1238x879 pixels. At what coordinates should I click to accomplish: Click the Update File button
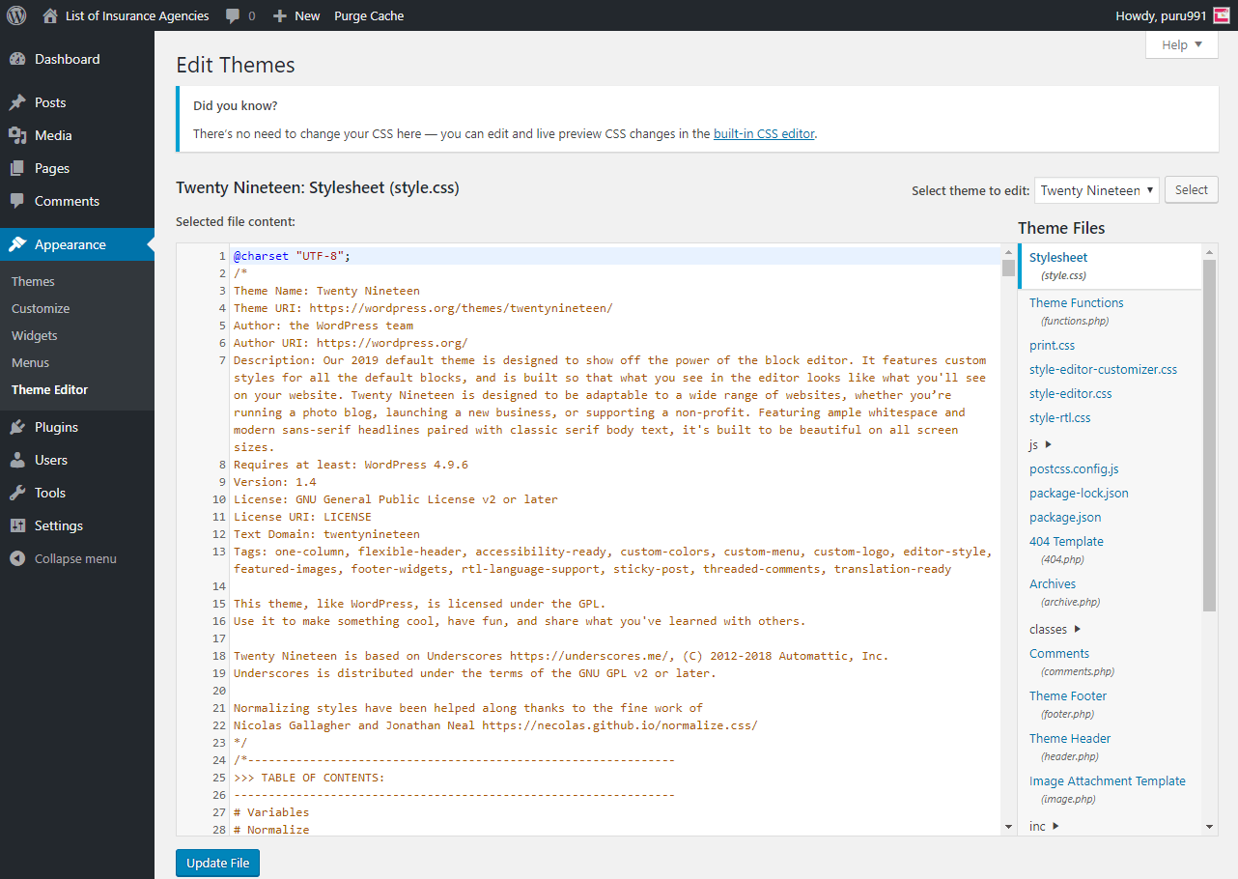pyautogui.click(x=217, y=863)
